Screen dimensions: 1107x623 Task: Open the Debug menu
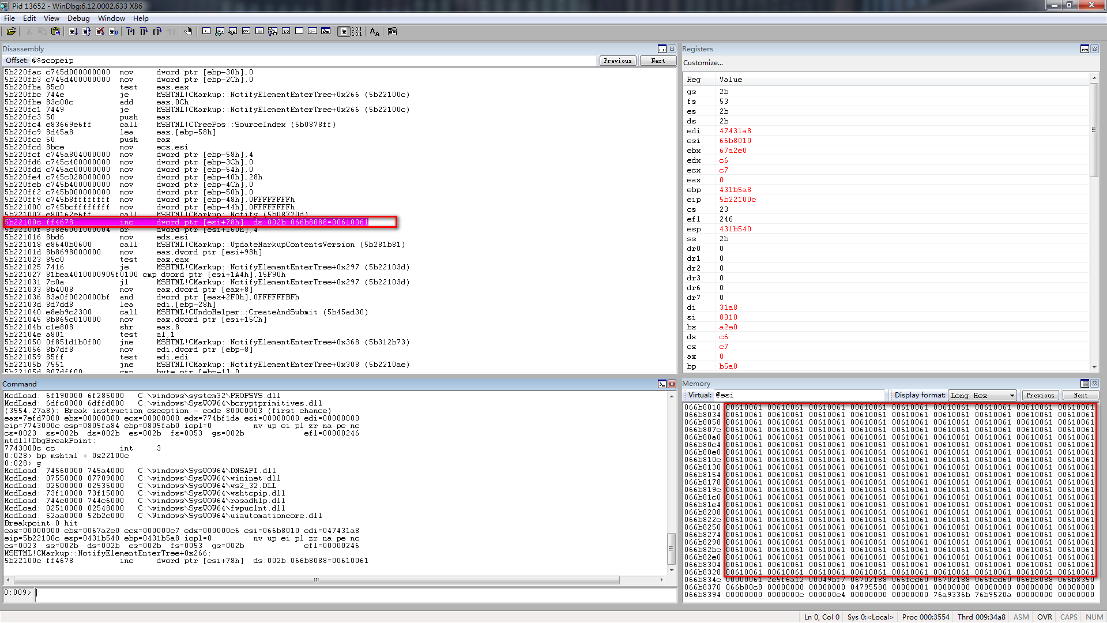pyautogui.click(x=78, y=18)
